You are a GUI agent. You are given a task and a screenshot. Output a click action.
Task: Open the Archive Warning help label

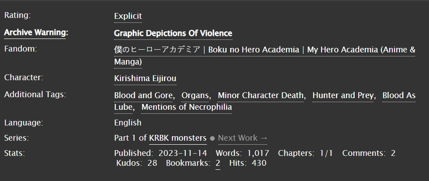(x=35, y=32)
